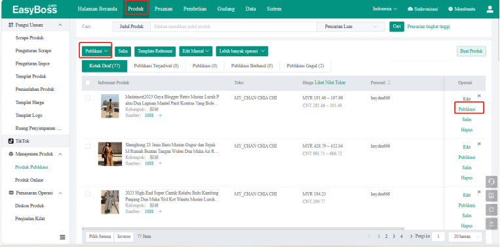
Task: Check the Madeinost2023 product row checkbox
Action: click(88, 98)
